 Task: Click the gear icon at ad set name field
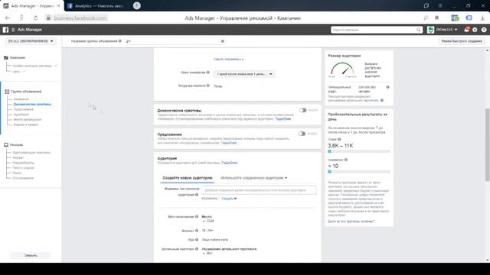(223, 41)
